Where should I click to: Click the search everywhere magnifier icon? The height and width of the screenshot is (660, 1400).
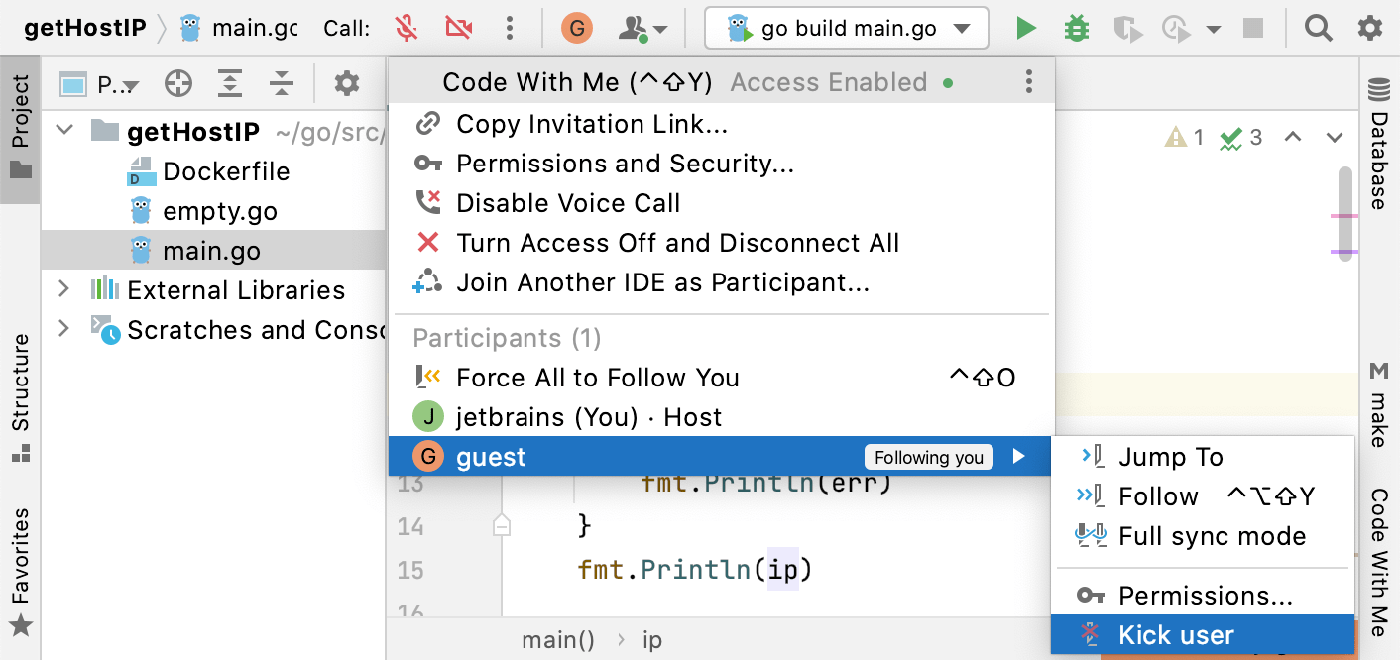click(x=1318, y=28)
